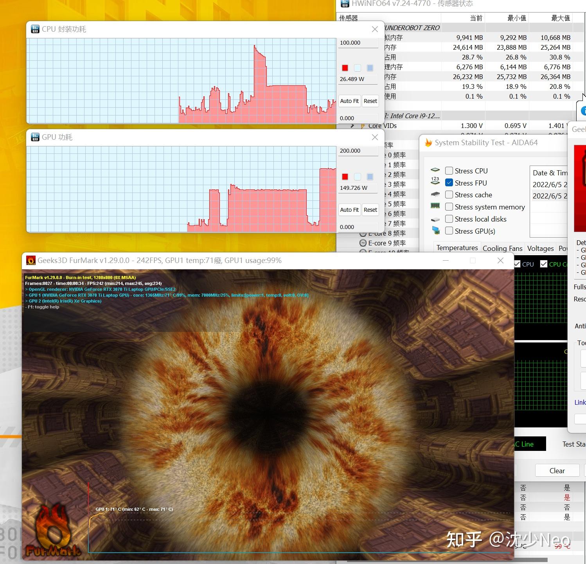The width and height of the screenshot is (586, 564).
Task: Click the AIDA64 flame icon in title bar
Action: click(x=429, y=143)
